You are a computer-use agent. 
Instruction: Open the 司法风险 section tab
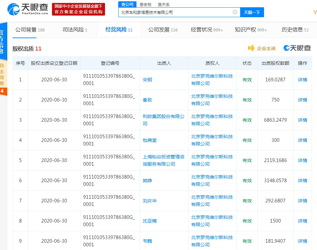(x=75, y=30)
